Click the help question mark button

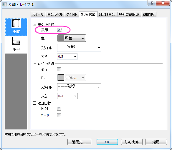[x=152, y=3]
